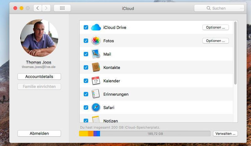Click the Thomas Joos account name
The height and width of the screenshot is (146, 251).
[x=39, y=62]
